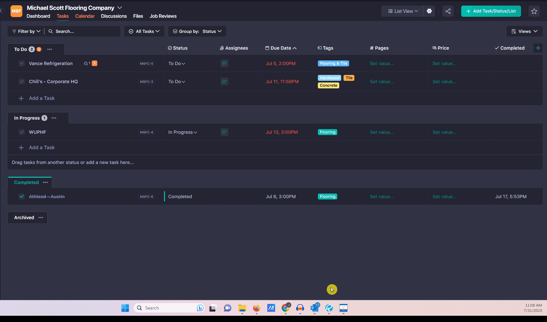Switch to the Calendar tab
Image resolution: width=547 pixels, height=322 pixels.
85,16
